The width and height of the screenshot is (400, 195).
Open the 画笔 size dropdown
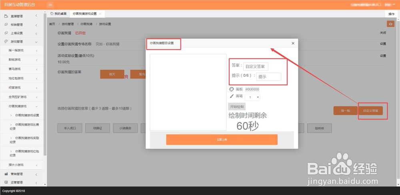[252, 97]
